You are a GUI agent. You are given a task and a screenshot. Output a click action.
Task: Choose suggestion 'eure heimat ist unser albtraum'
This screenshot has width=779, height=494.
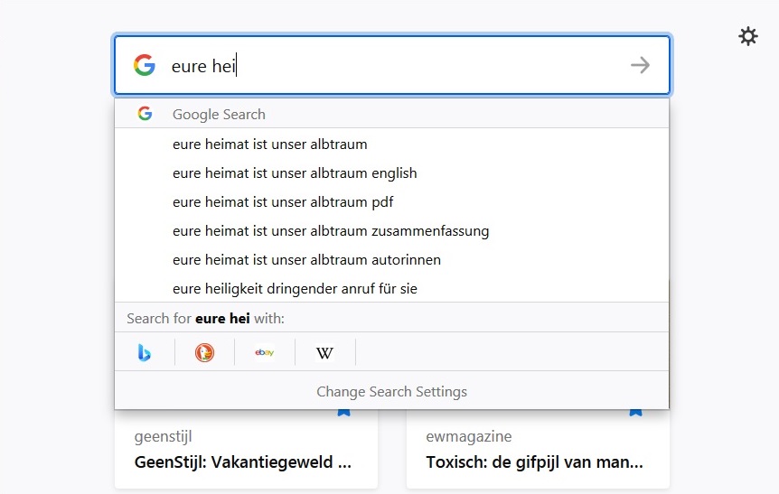coord(391,144)
